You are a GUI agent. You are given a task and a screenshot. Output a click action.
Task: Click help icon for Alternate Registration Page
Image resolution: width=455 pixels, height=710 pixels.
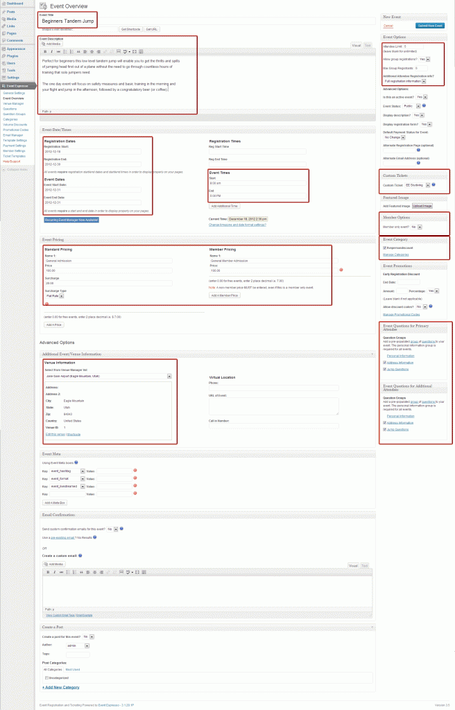click(418, 150)
